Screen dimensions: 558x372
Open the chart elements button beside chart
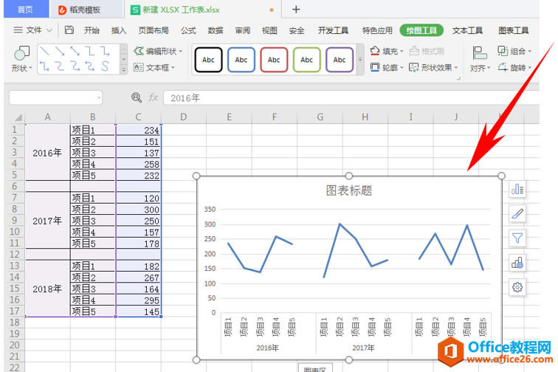click(x=517, y=190)
